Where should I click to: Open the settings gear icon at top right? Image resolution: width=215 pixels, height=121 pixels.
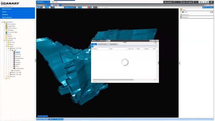(211, 2)
